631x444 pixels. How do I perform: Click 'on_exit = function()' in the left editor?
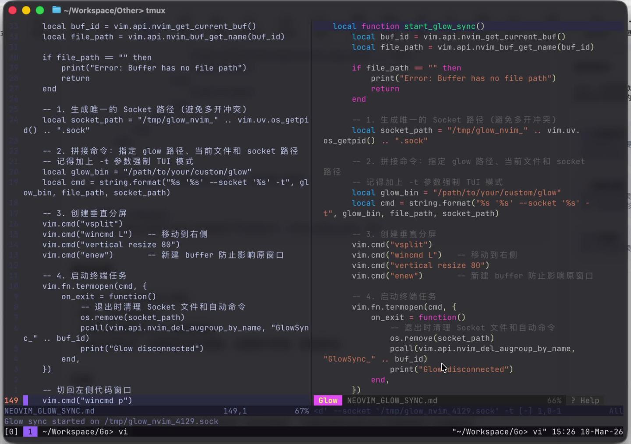coord(109,297)
